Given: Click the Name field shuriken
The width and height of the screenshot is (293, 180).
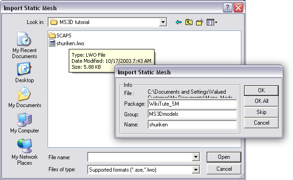Looking at the screenshot, I should point(192,125).
